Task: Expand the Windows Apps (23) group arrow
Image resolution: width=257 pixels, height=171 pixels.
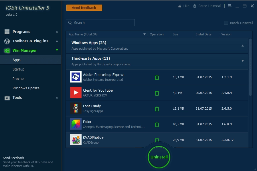Action: tap(243, 46)
